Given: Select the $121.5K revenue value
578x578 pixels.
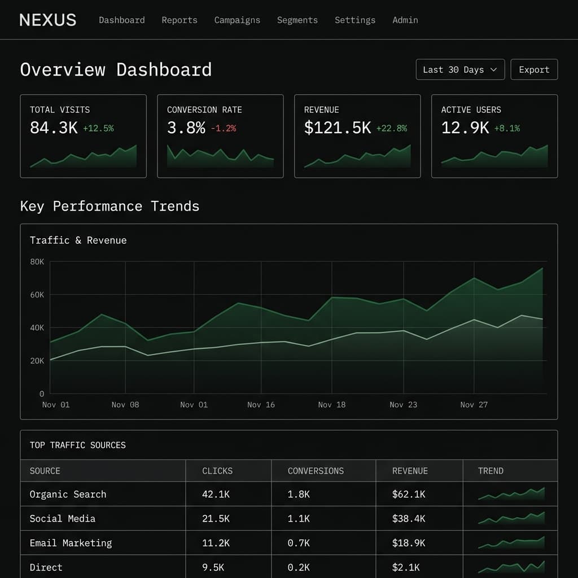Looking at the screenshot, I should click(x=338, y=128).
